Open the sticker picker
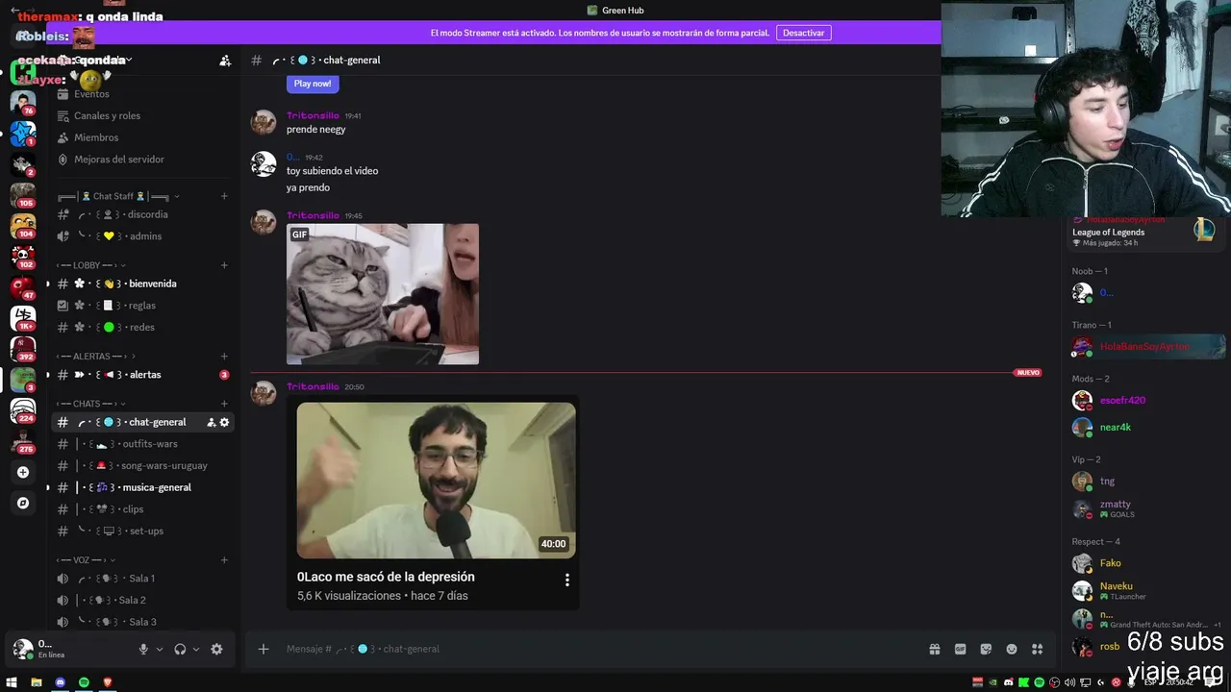This screenshot has width=1231, height=692. [x=986, y=649]
